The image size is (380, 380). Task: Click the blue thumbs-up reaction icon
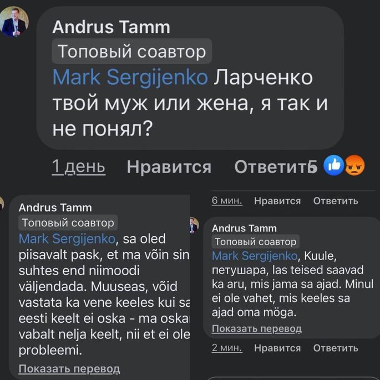click(x=333, y=165)
